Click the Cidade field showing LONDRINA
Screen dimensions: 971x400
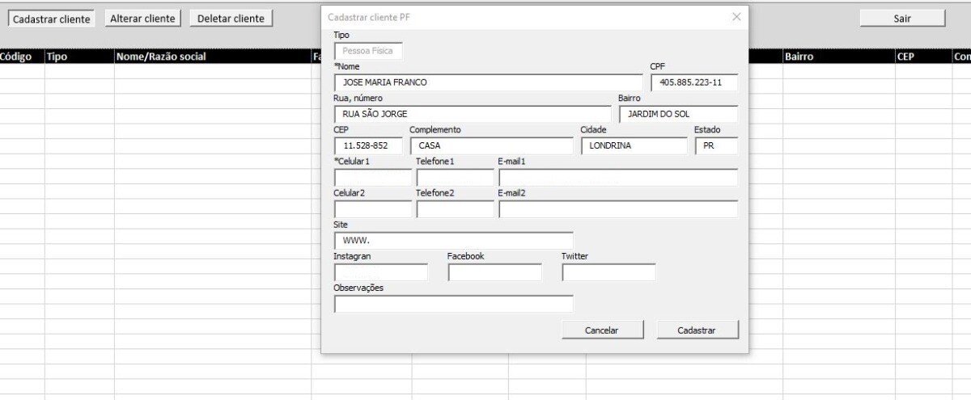pos(634,146)
